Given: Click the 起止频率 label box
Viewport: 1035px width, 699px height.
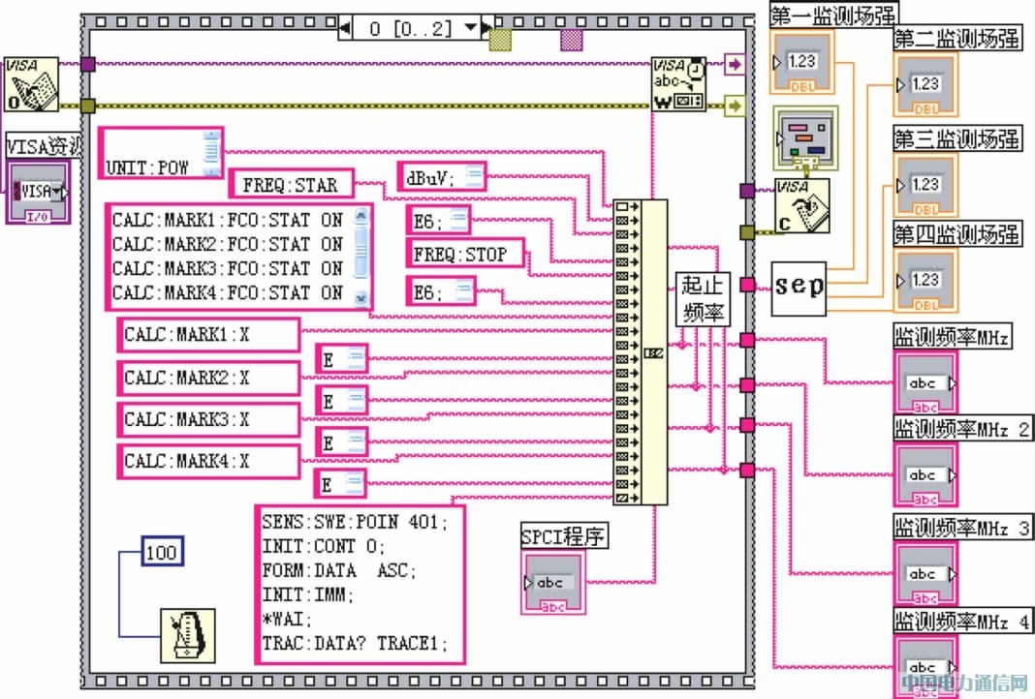Looking at the screenshot, I should [x=704, y=299].
